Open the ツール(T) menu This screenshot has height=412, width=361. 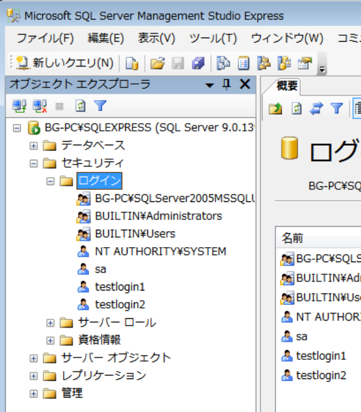coord(213,38)
